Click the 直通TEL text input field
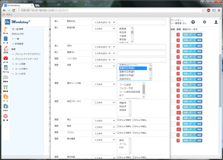The image size is (223, 160). [141, 54]
